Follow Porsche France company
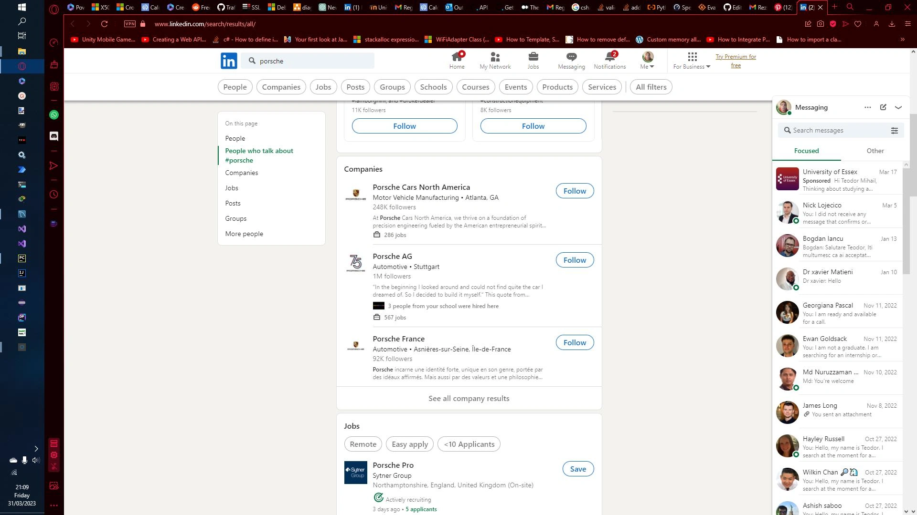The width and height of the screenshot is (917, 515). point(575,342)
